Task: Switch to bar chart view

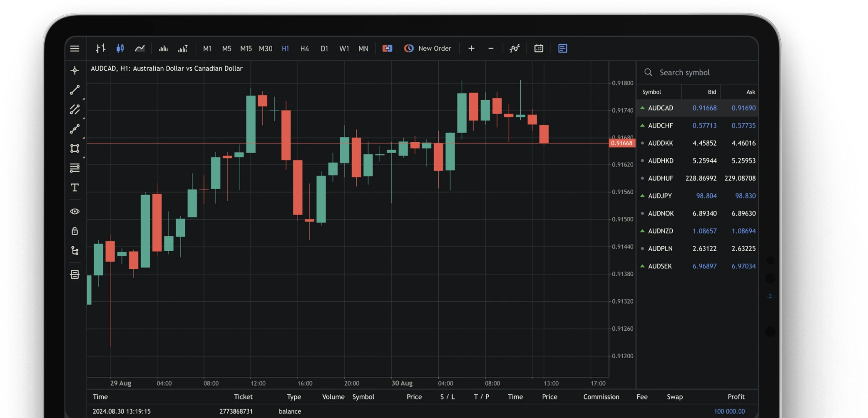Action: (101, 49)
